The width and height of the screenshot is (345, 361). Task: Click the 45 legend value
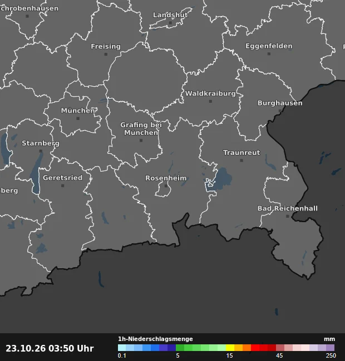[x=279, y=355]
